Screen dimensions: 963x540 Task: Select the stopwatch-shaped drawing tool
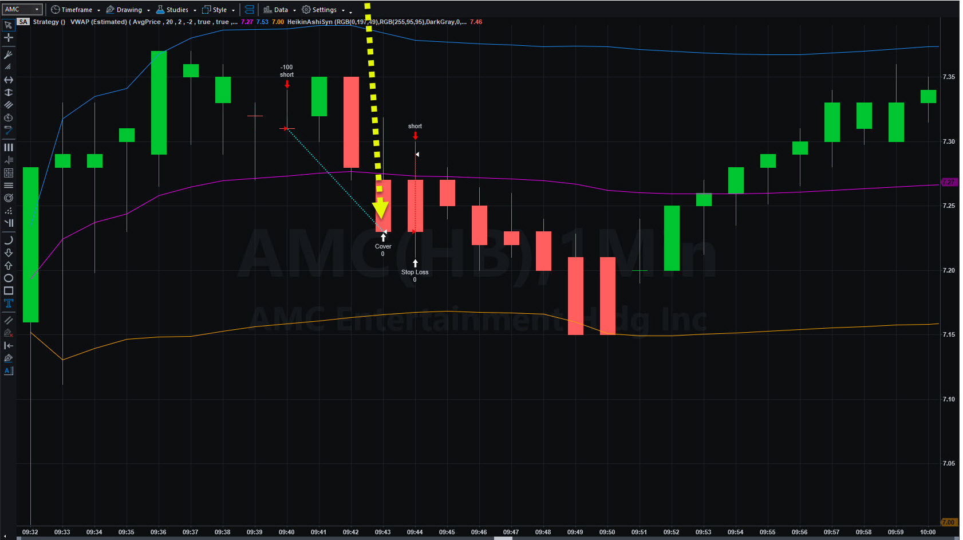pyautogui.click(x=8, y=117)
